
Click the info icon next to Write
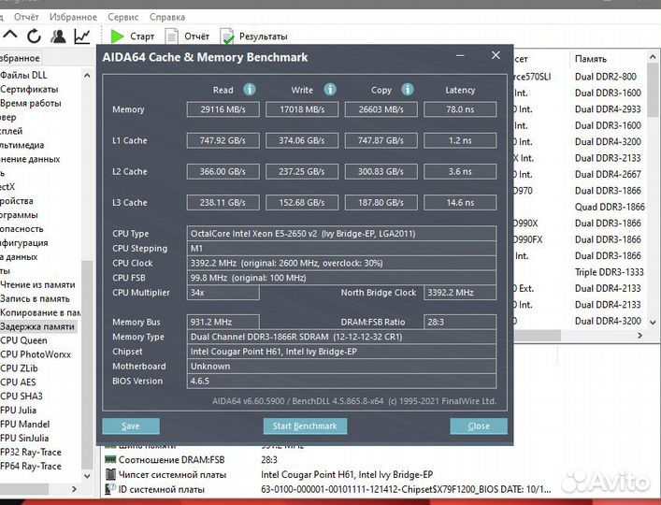[330, 90]
